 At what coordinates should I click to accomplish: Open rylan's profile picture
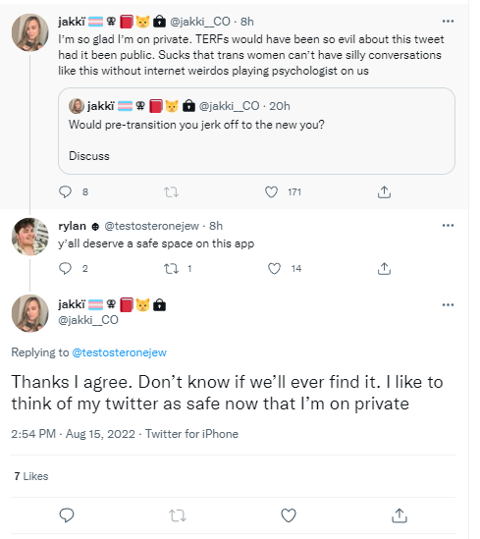coord(30,237)
